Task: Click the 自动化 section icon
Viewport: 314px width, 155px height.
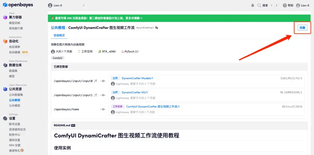Action: pos(5,41)
